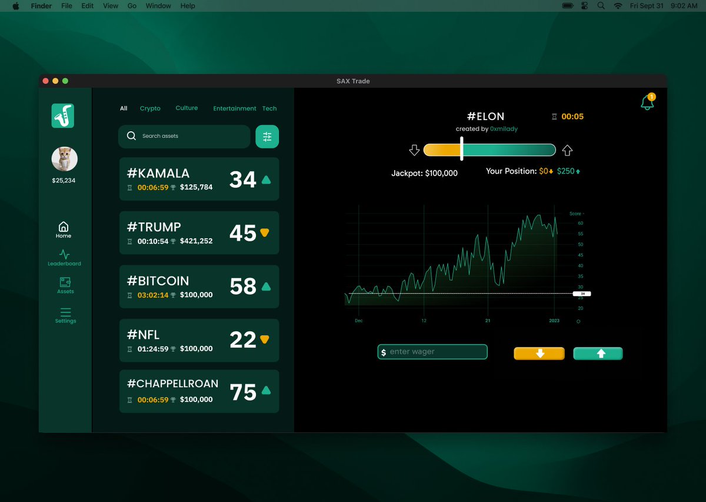
Task: Click the white handle on sentiment slider
Action: tap(462, 149)
